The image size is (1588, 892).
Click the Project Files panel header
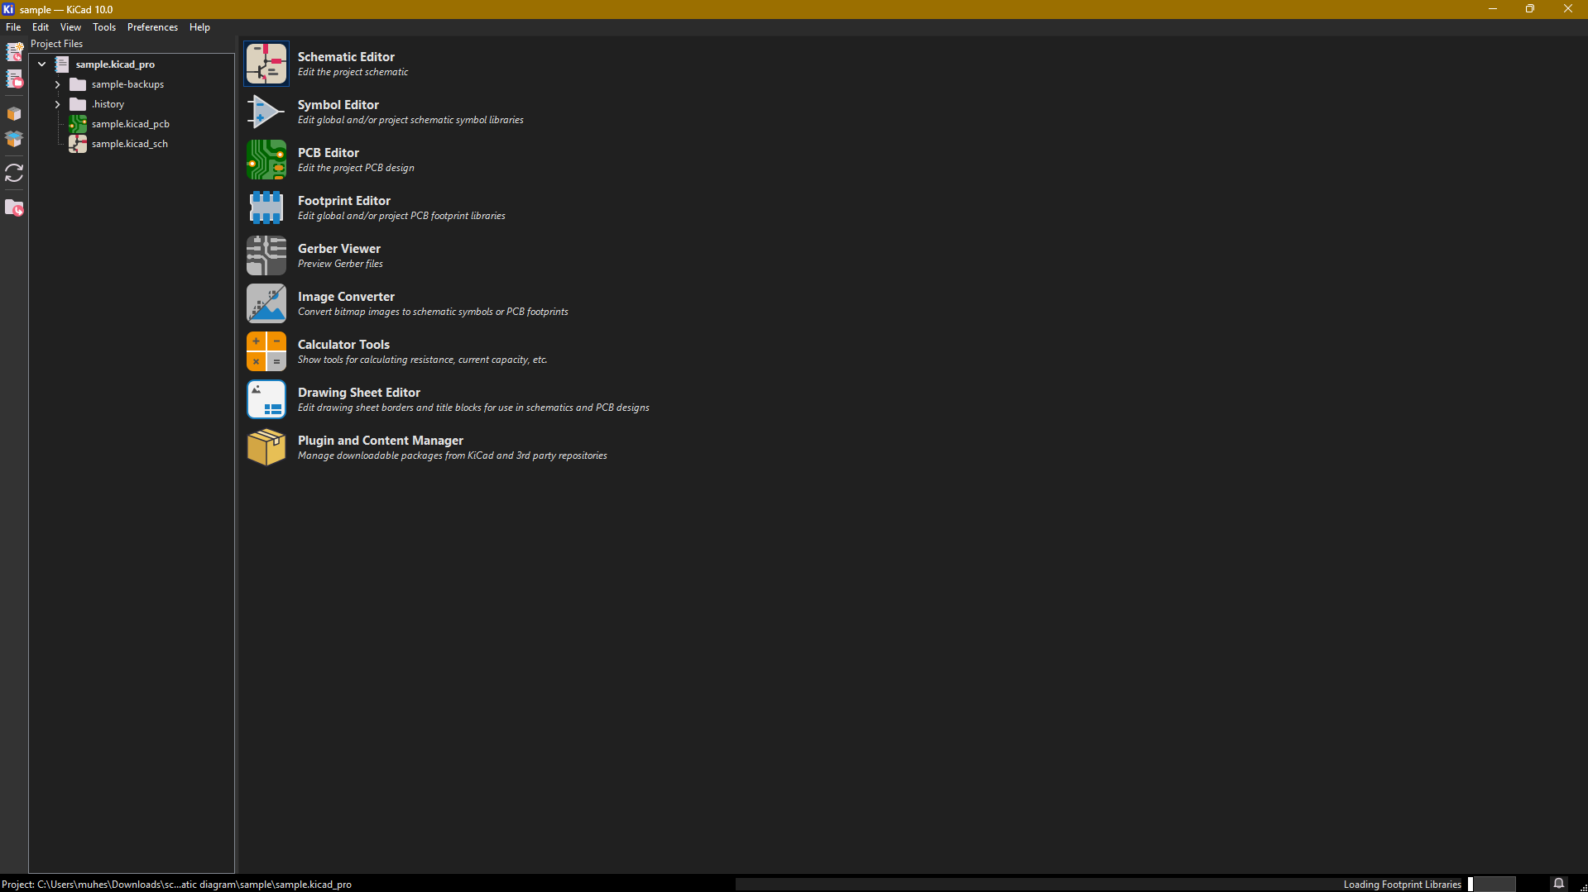56,44
